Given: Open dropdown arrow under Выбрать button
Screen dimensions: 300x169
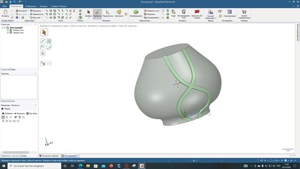Looking at the screenshot, I should click(x=89, y=18).
